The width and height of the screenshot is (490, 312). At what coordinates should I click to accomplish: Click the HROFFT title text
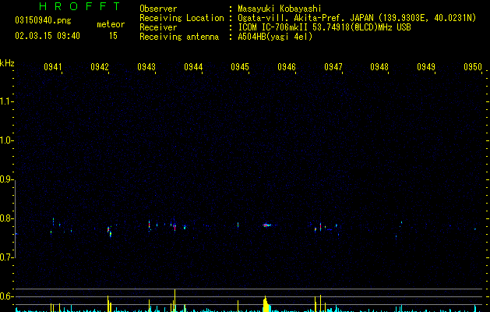[79, 6]
